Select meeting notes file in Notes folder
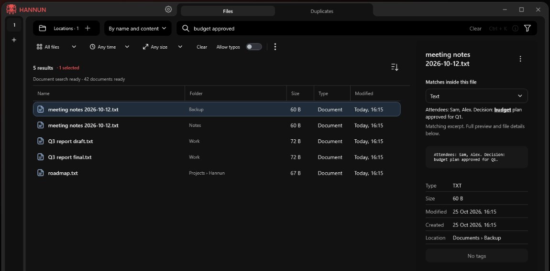This screenshot has height=271, width=550. tap(217, 125)
